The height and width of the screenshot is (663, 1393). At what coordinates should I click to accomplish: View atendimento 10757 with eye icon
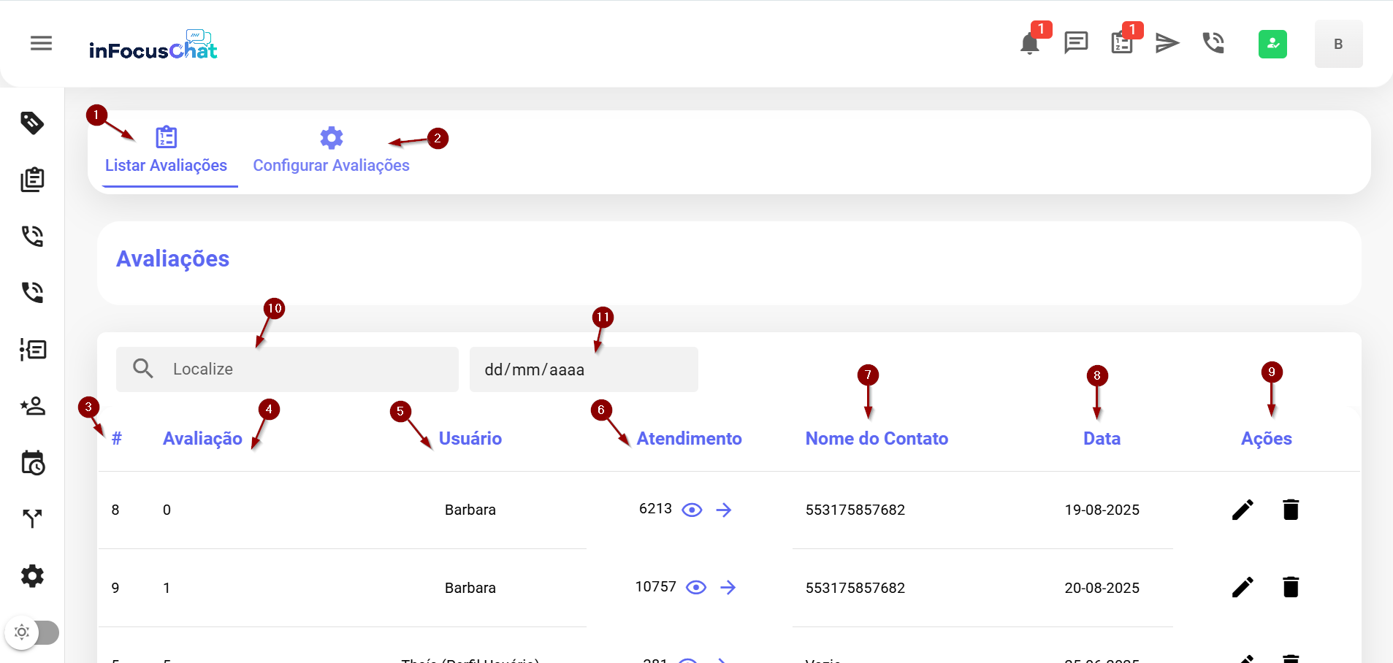696,588
